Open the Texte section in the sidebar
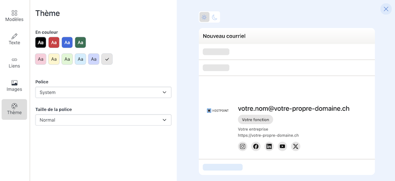The width and height of the screenshot is (395, 181). tap(14, 40)
